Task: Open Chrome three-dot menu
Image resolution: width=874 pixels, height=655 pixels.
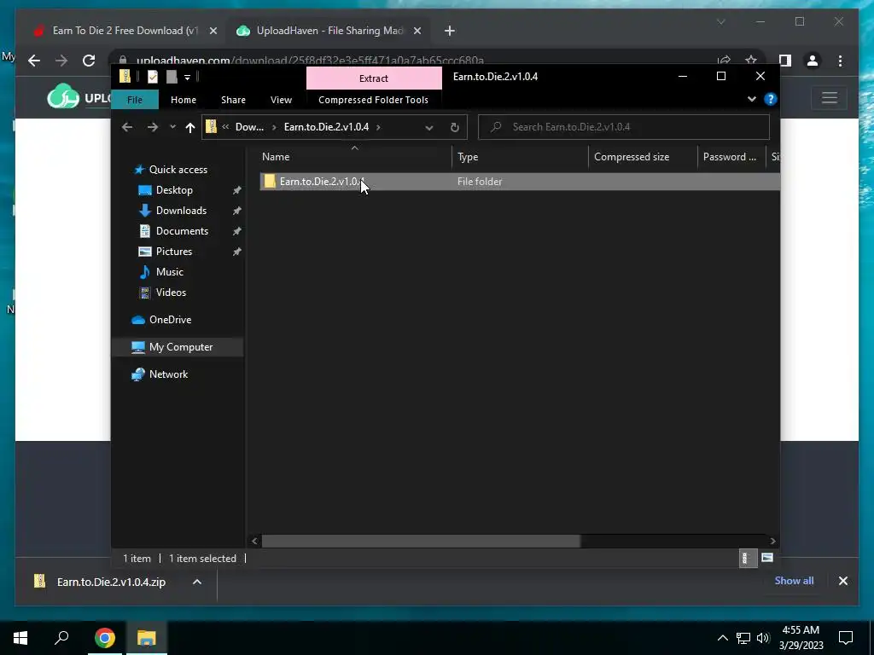Action: click(x=840, y=61)
